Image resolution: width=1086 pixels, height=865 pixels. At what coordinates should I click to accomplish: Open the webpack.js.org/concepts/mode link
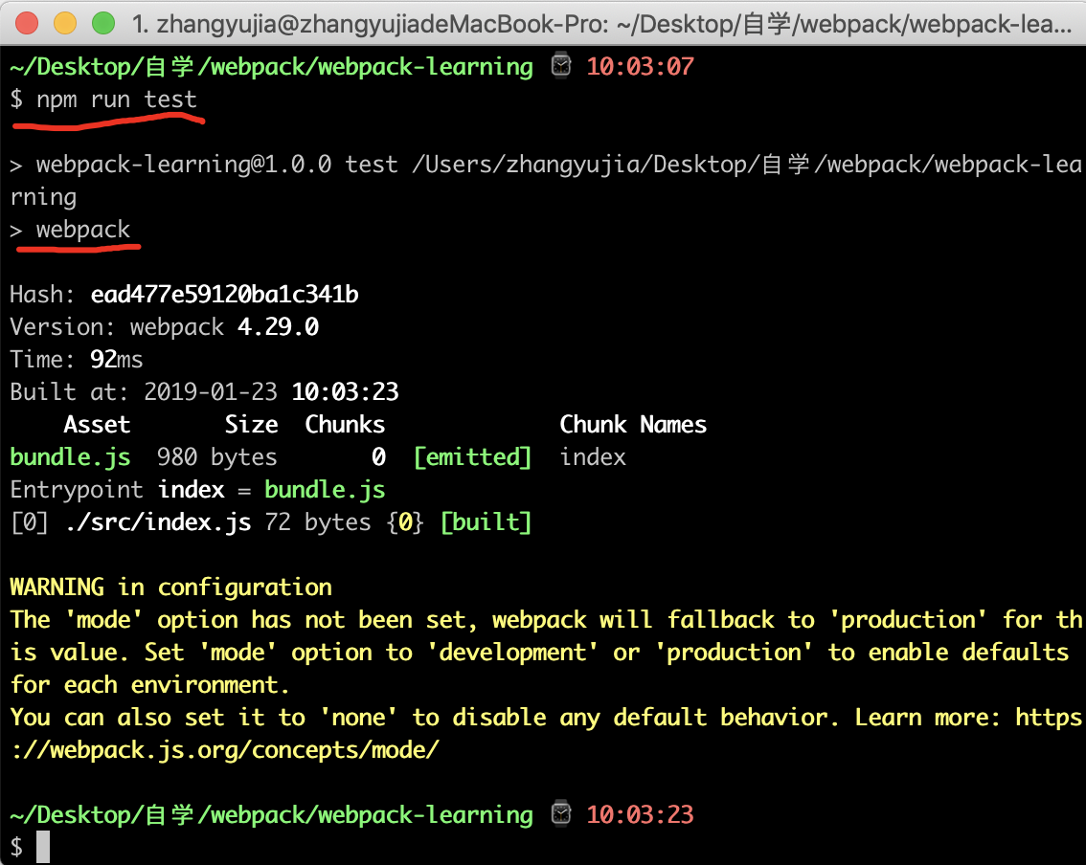[220, 749]
